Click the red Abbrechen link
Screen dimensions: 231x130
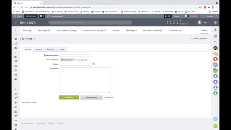pos(109,97)
